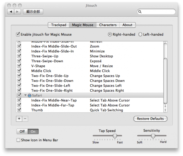Uncheck Middle Click gesture checkbox
This screenshot has height=156, width=183.
pos(19,71)
